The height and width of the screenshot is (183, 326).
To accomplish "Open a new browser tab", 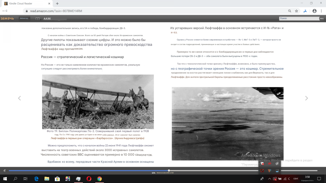I will coord(57,4).
